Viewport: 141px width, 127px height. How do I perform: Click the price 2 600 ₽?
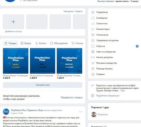click(x=7, y=78)
